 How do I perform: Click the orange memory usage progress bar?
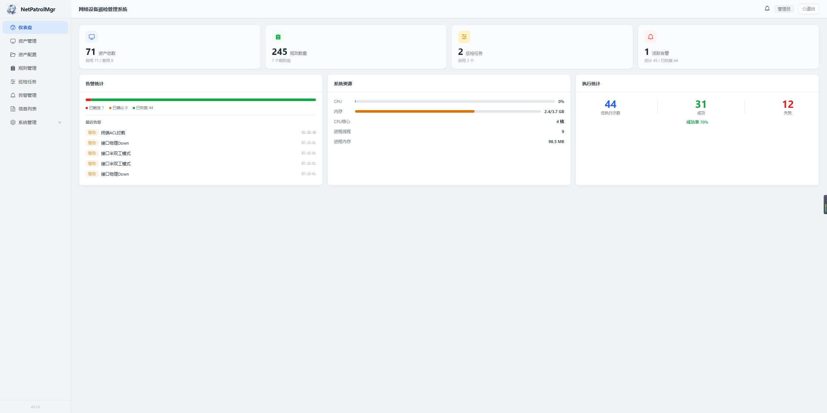(448, 111)
